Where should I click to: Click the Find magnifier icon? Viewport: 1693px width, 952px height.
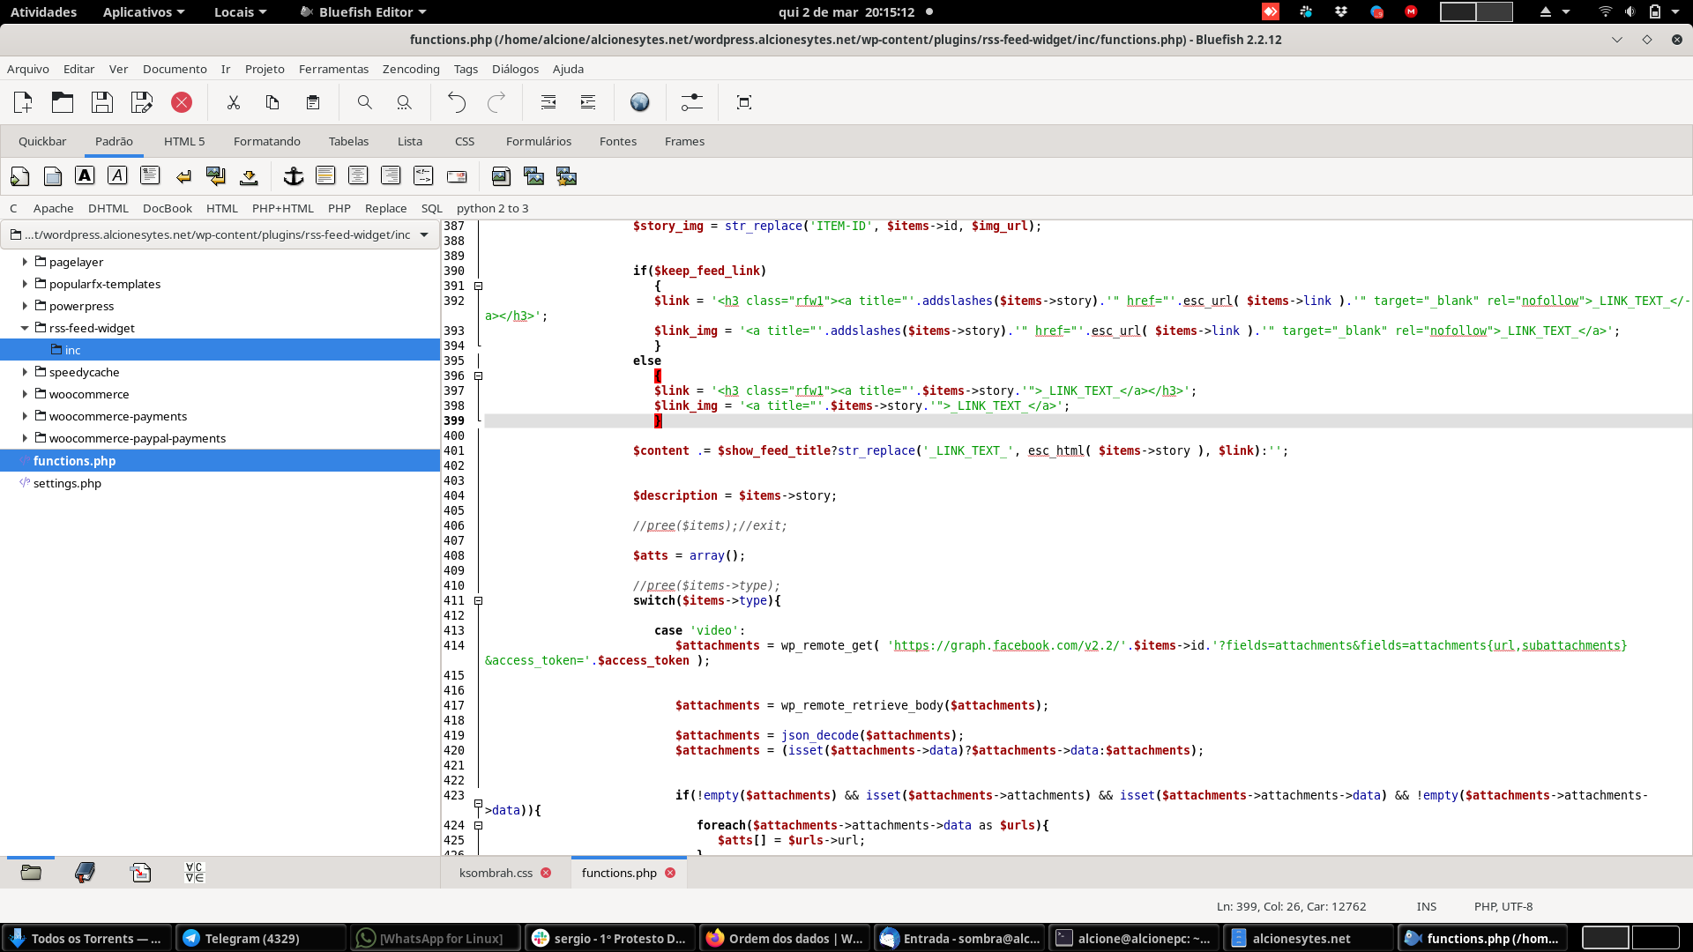pyautogui.click(x=364, y=102)
